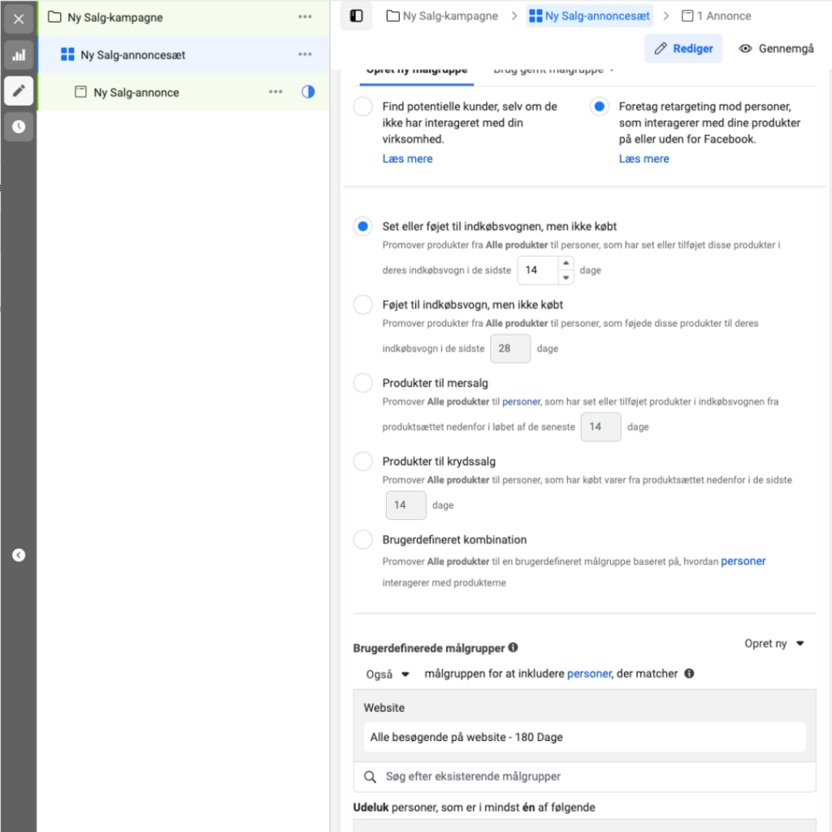Select the 'Produkter til mersalg' radio button
The image size is (832, 832).
pos(363,383)
